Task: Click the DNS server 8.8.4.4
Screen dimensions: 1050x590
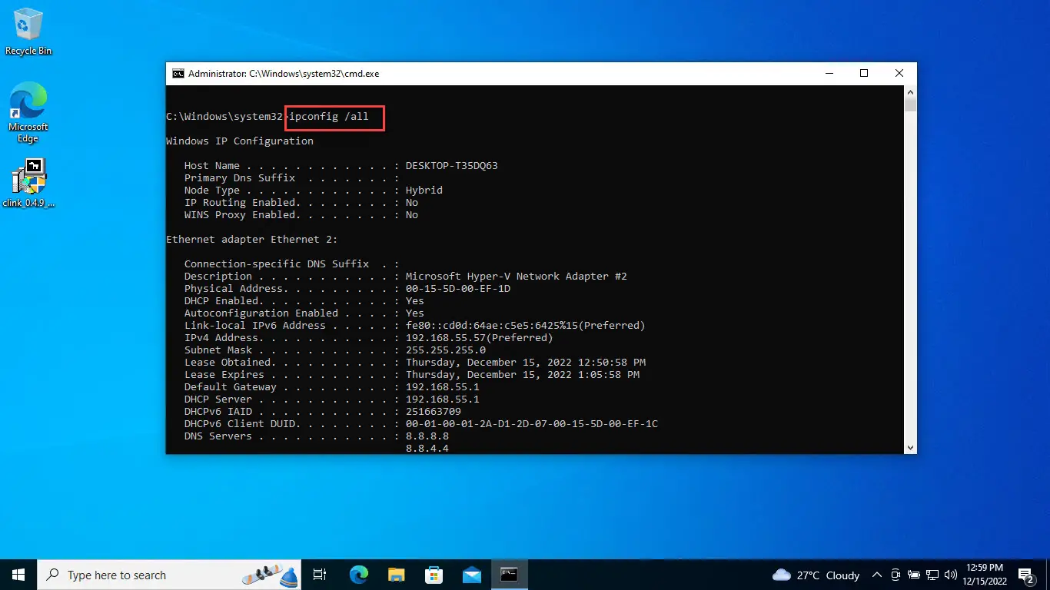Action: 427,449
